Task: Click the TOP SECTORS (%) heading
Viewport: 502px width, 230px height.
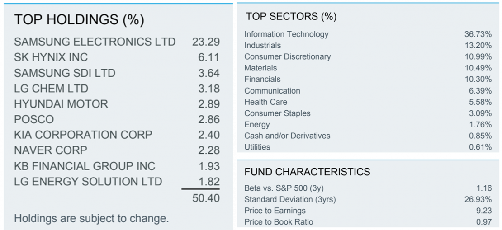Action: [x=291, y=17]
